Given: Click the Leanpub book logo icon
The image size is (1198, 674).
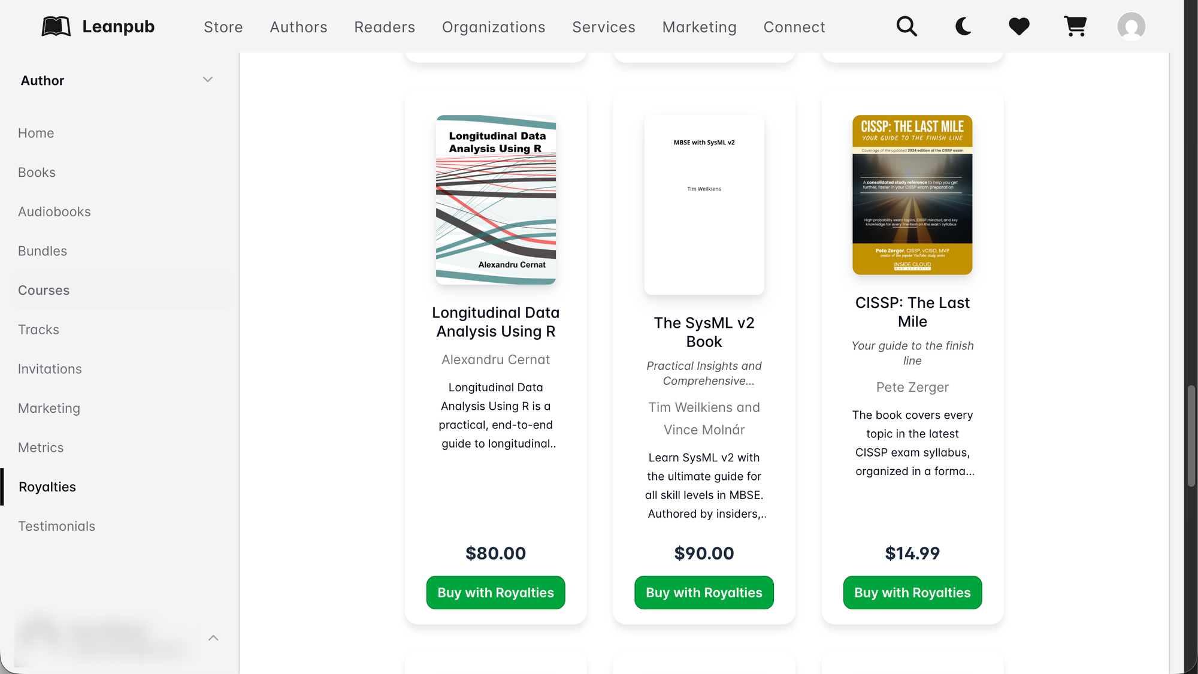Looking at the screenshot, I should (56, 26).
